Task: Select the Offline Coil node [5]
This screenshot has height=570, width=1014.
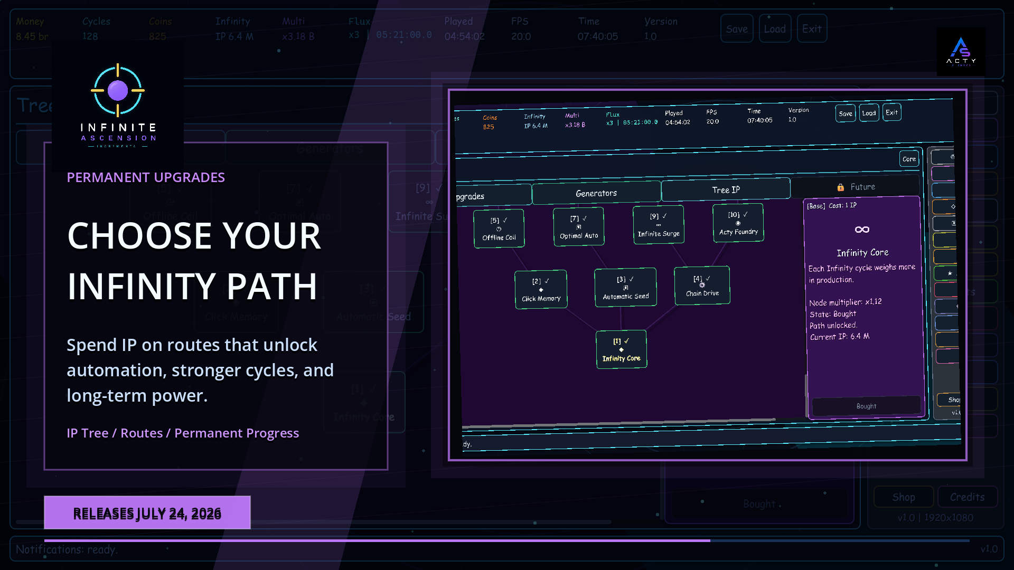Action: [x=499, y=229]
